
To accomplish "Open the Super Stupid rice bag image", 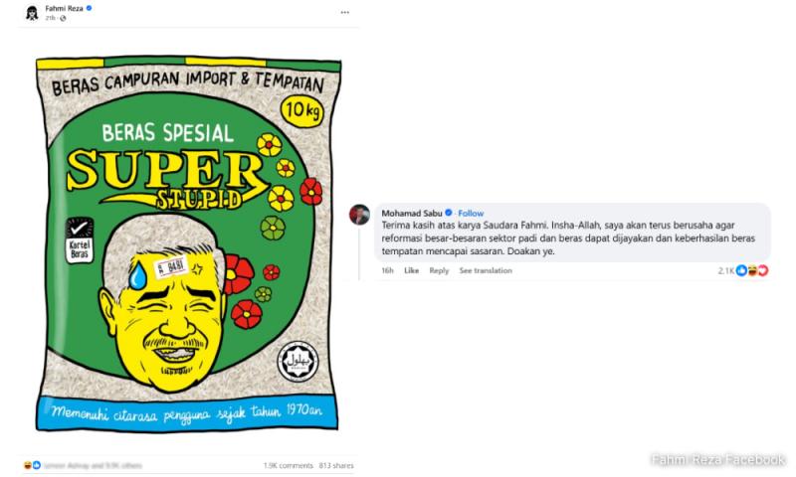I will [188, 243].
